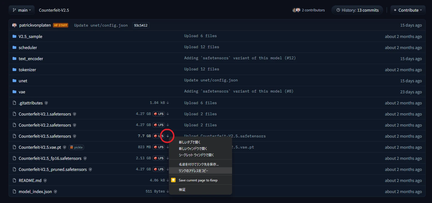Viewport: 432px width, 203px height.
Task: Click the contributor avatars next to 2 contributors
Action: pyautogui.click(x=296, y=10)
